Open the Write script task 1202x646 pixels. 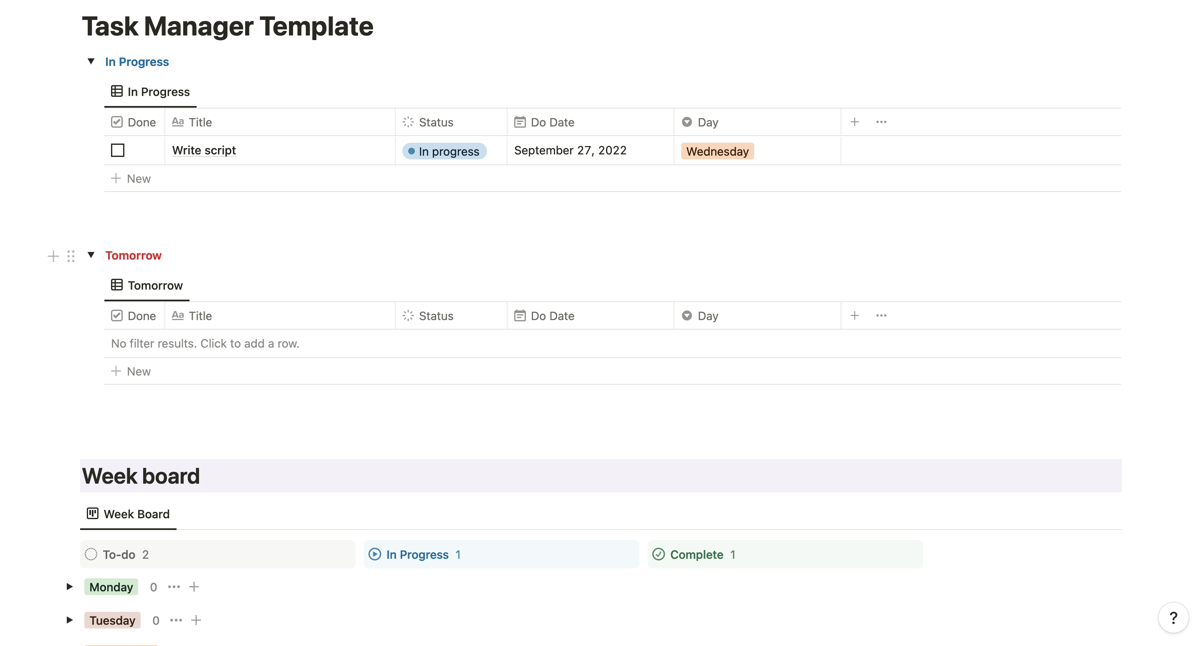click(x=203, y=150)
